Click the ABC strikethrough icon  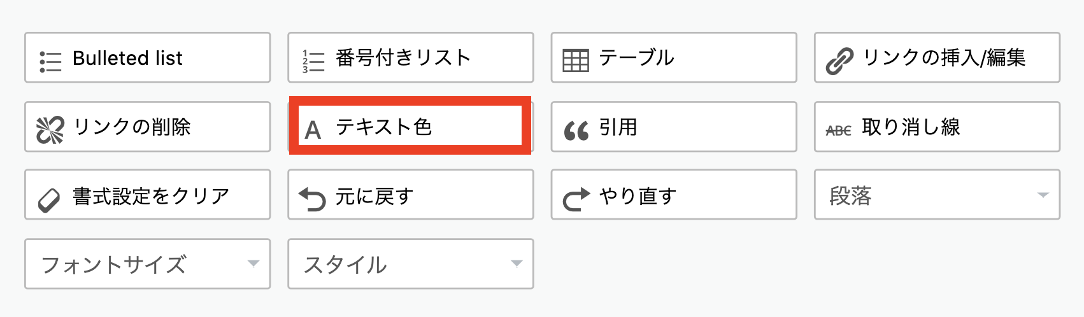(838, 130)
